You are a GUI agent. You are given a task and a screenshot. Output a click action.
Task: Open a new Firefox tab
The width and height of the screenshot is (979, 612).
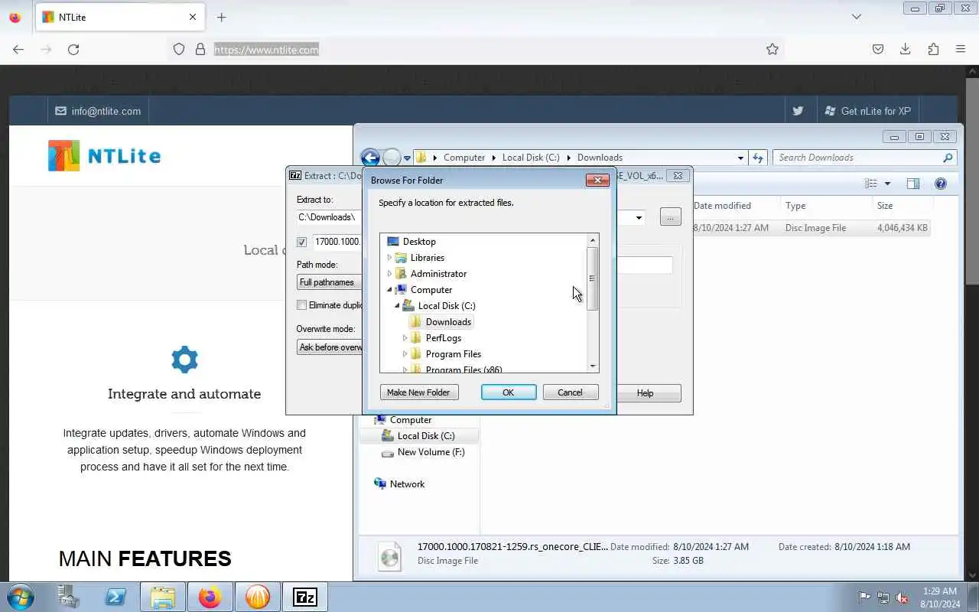tap(221, 17)
